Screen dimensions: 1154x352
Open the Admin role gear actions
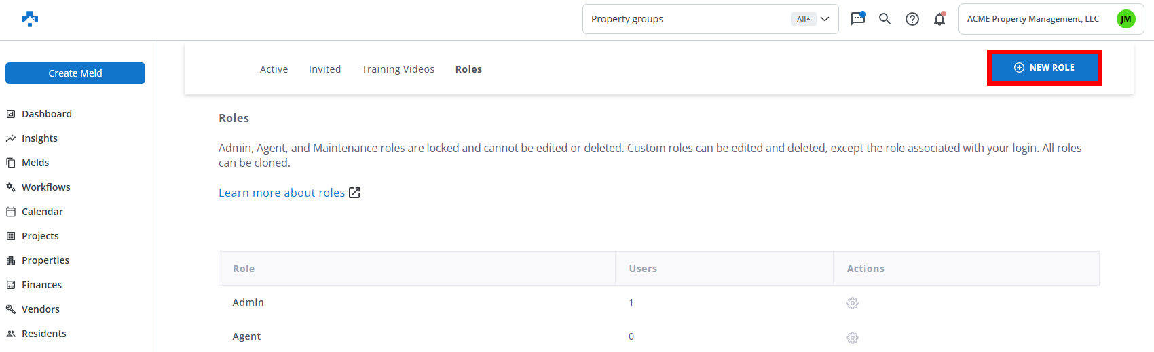853,303
